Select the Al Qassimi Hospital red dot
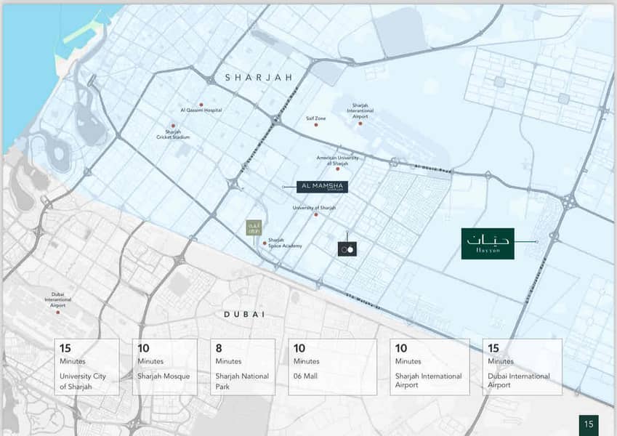Screen dimensions: 617x436 pos(201,105)
